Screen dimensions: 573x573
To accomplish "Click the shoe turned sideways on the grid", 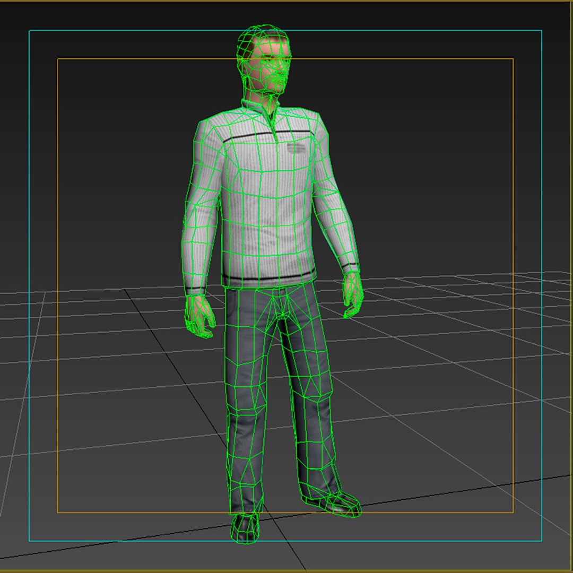I will (332, 503).
